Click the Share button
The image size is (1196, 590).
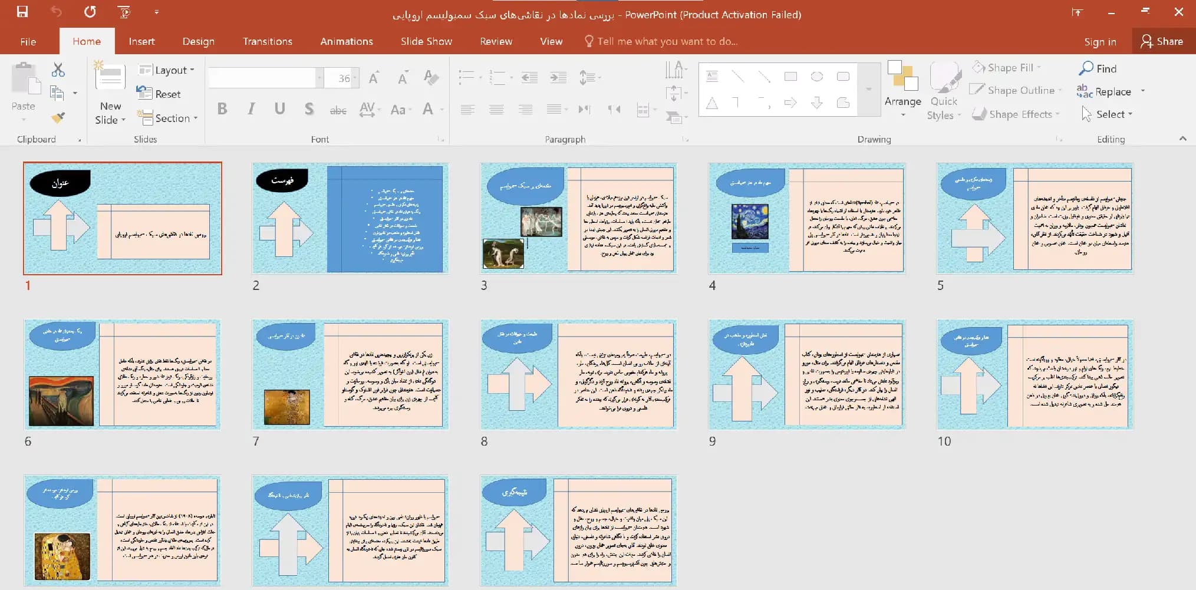(1162, 41)
